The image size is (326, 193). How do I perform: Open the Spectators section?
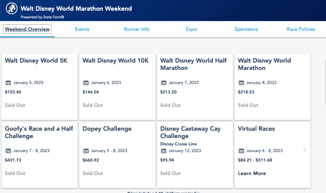[x=246, y=29]
